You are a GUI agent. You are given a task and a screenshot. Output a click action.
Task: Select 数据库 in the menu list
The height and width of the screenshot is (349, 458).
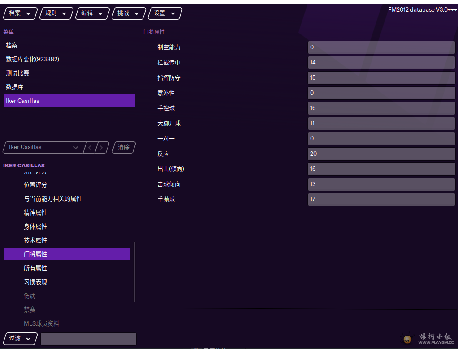(15, 87)
